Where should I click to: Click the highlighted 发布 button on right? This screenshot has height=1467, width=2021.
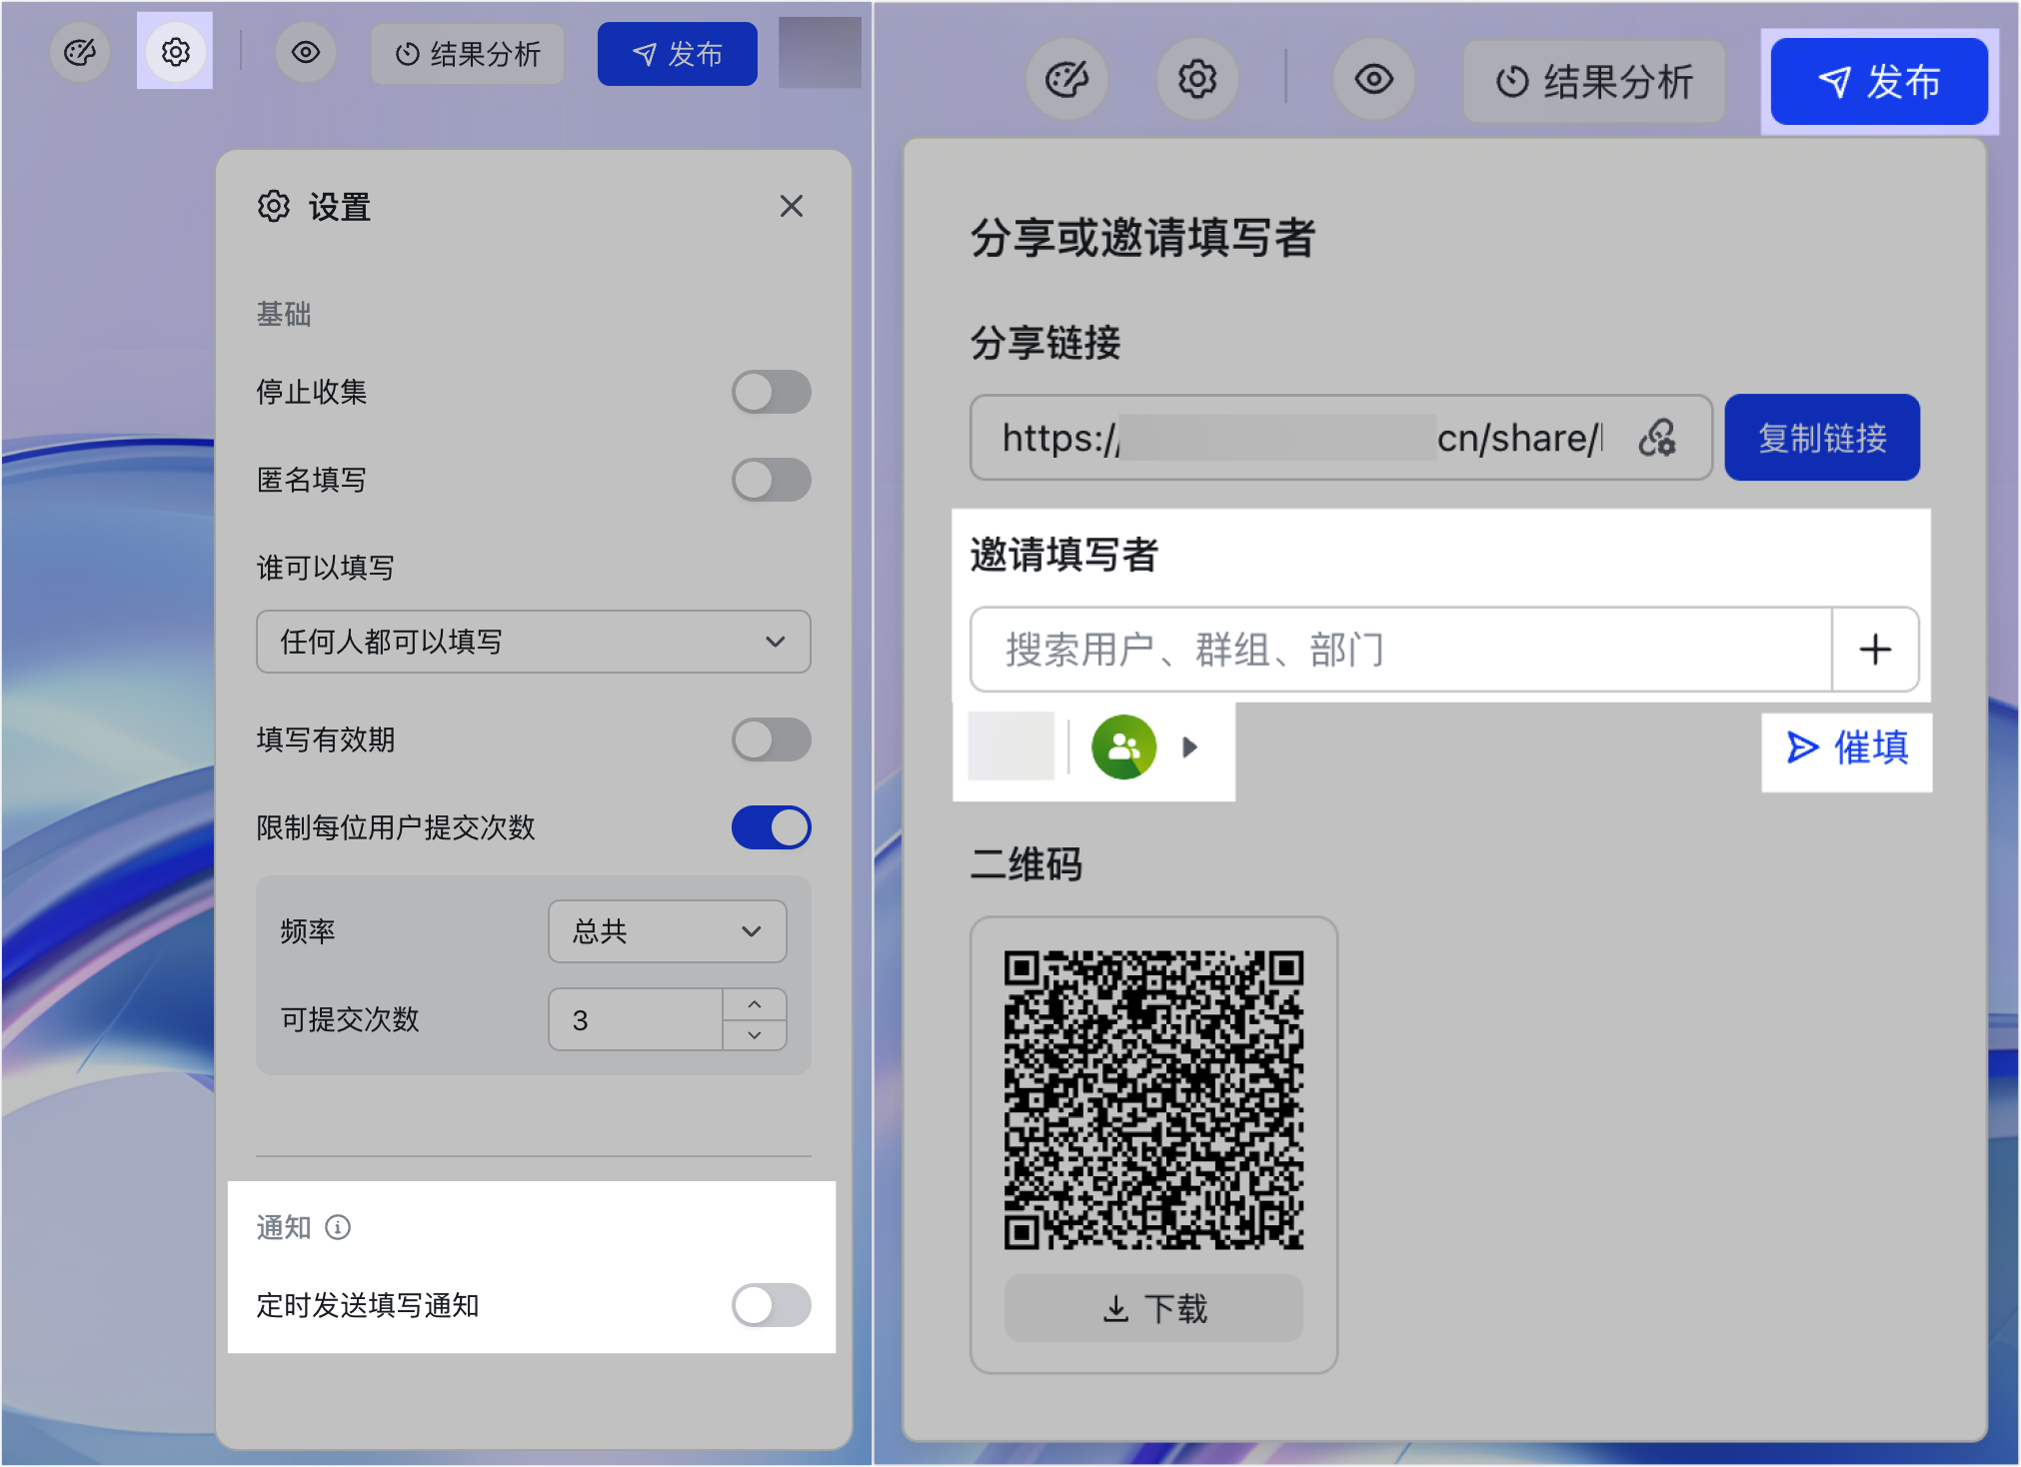(x=1879, y=82)
